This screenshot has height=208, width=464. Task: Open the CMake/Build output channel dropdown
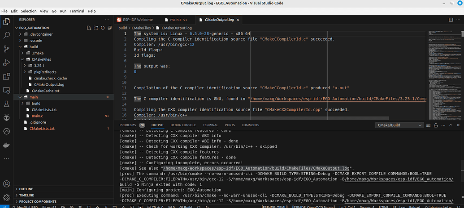click(399, 126)
